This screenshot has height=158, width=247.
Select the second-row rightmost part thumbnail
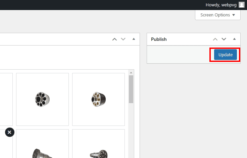[98, 147]
